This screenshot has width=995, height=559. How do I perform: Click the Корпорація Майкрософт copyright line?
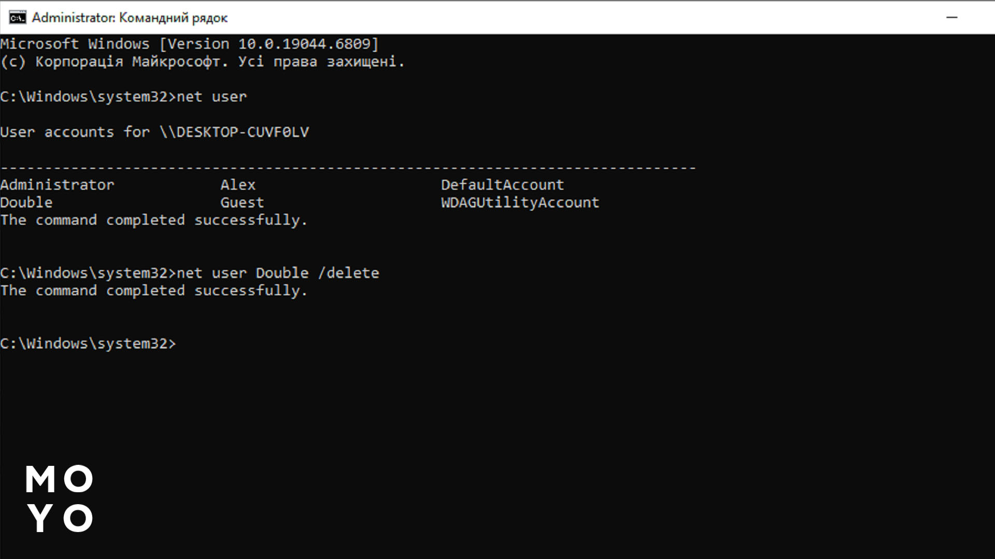[202, 62]
